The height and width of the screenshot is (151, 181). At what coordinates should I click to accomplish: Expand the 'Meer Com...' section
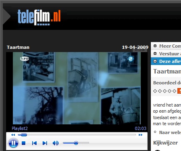(x=166, y=46)
